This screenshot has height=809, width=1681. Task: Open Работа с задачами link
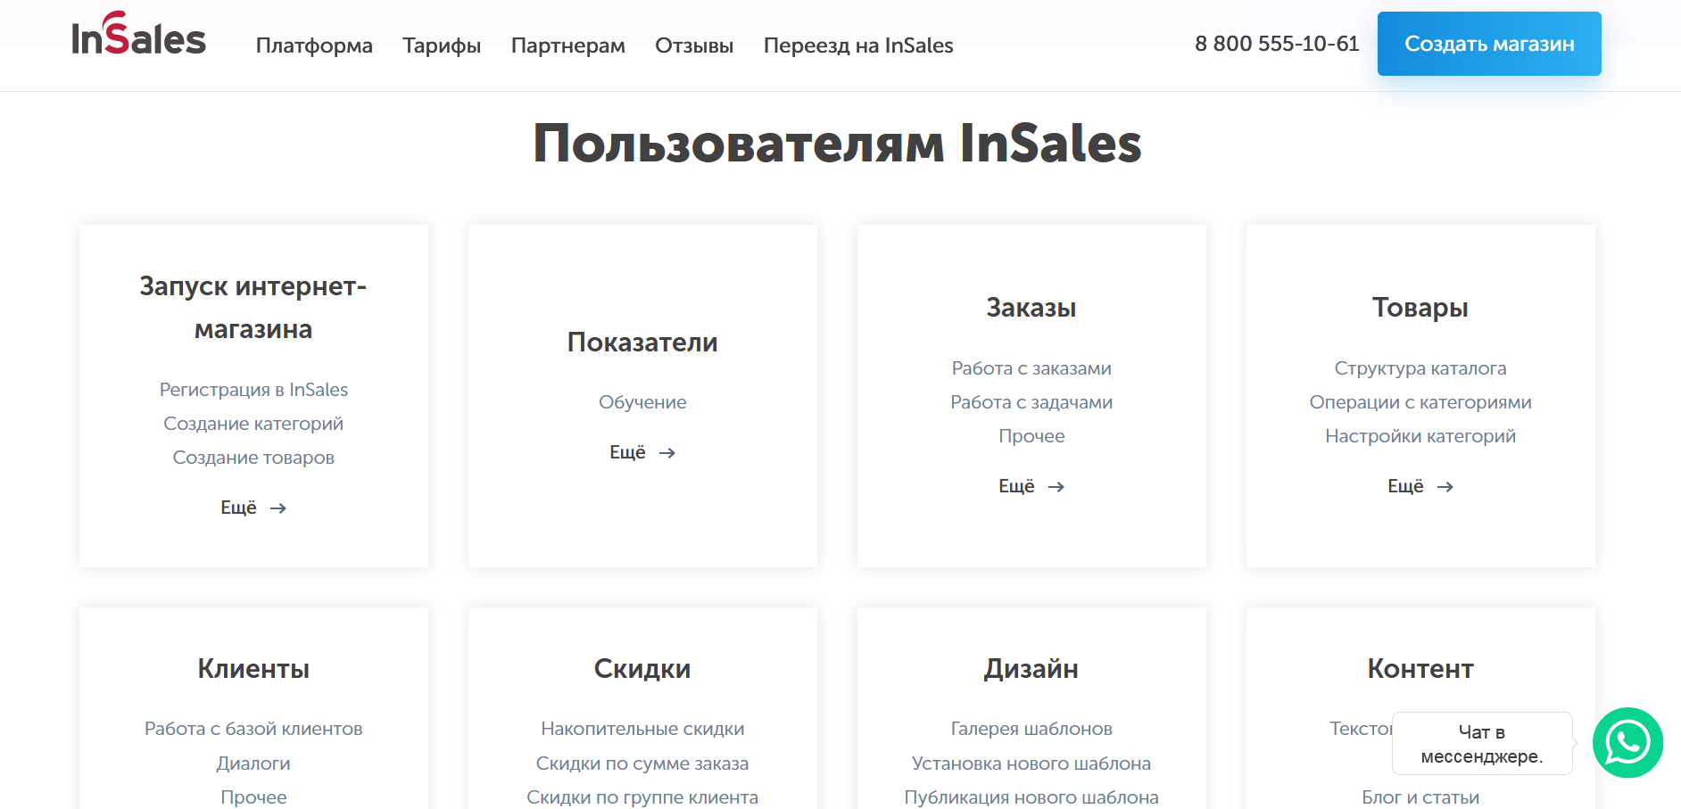[x=1031, y=402]
